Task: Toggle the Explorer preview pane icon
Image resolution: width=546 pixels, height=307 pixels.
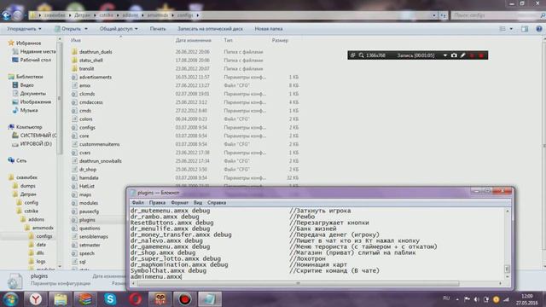Action: pos(525,29)
